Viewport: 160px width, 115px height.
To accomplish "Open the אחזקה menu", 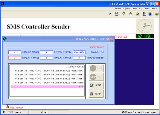I will click(127, 8).
